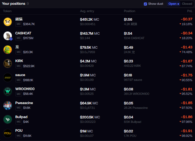Click the sauce token logo

click(x=8, y=78)
